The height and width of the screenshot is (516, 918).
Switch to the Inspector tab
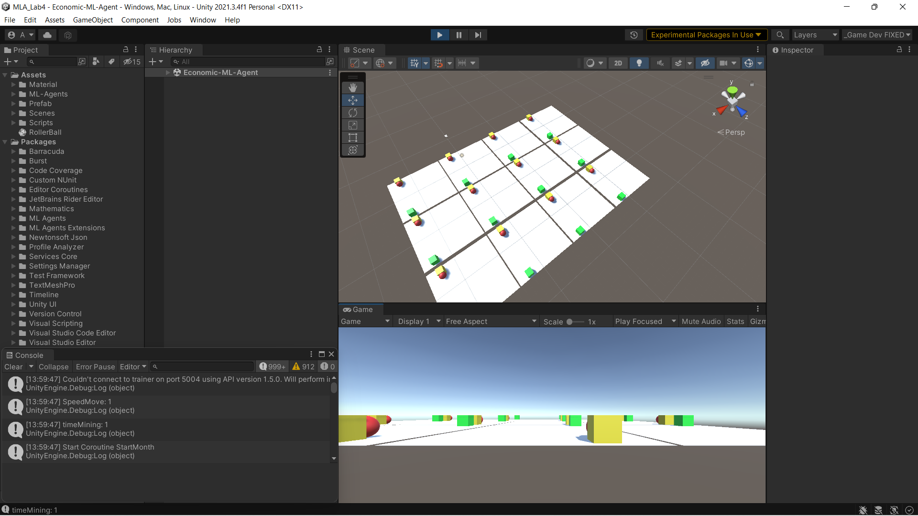(796, 50)
